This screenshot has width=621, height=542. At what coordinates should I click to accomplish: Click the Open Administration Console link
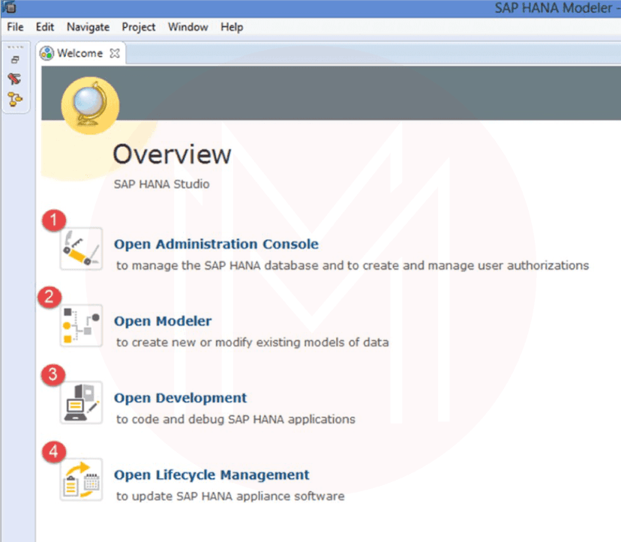216,244
